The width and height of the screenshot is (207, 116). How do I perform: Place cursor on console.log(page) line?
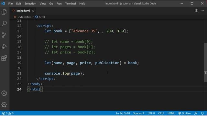point(64,73)
